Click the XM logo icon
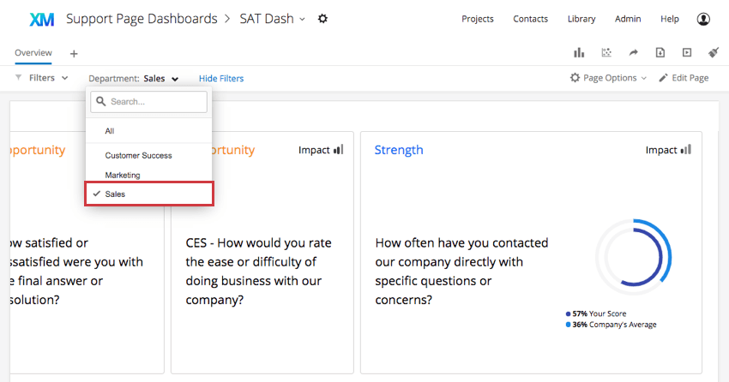 (42, 19)
